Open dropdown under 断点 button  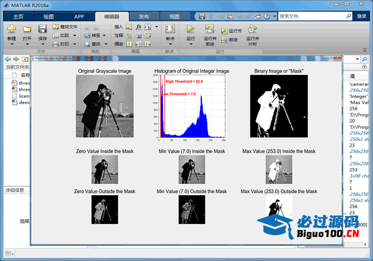170,44
